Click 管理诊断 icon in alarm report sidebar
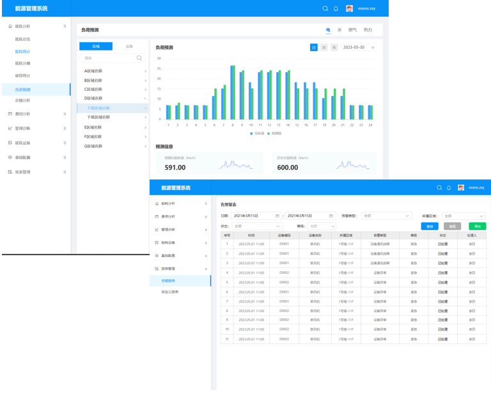Viewport: 491px width, 394px height. click(x=157, y=230)
